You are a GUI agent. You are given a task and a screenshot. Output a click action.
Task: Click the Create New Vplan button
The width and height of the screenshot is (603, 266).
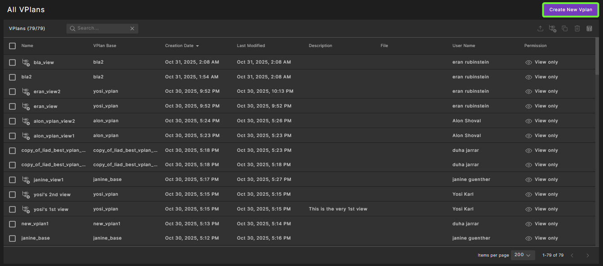[x=570, y=10]
